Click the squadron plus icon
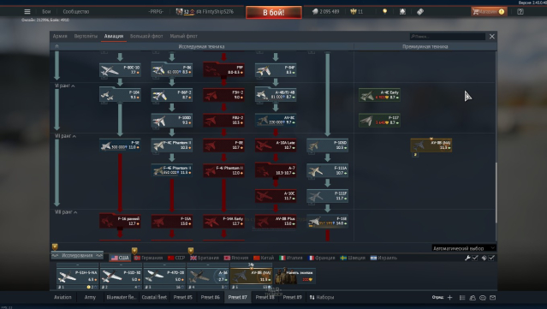 click(x=449, y=298)
